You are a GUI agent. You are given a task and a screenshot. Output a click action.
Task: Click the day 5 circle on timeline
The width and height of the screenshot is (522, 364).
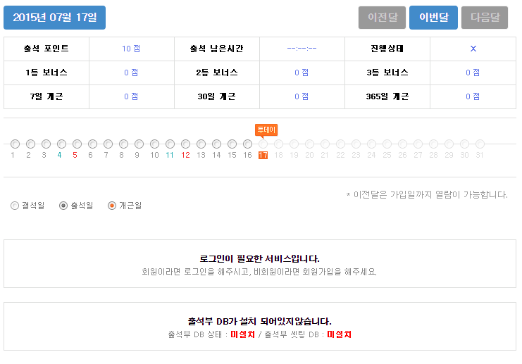[77, 144]
